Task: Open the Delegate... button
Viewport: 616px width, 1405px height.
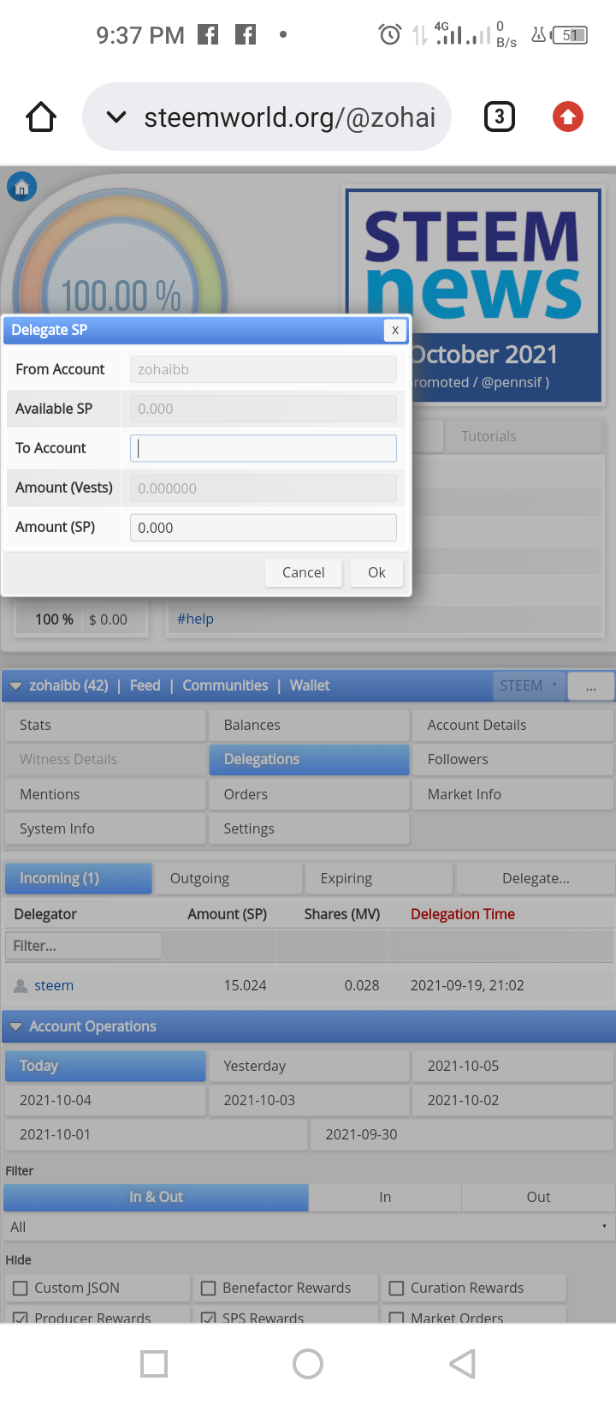Action: tap(536, 879)
